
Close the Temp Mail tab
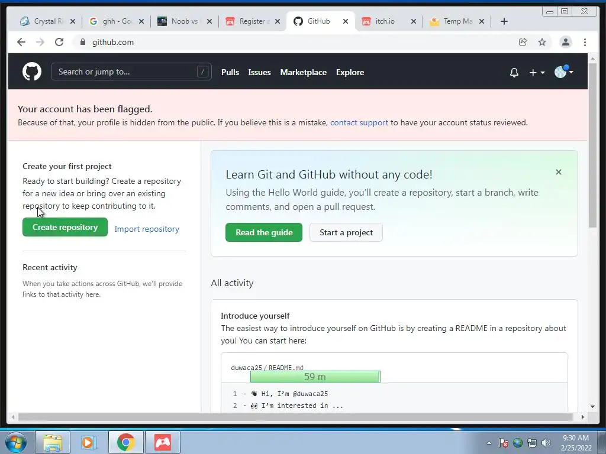coord(482,21)
